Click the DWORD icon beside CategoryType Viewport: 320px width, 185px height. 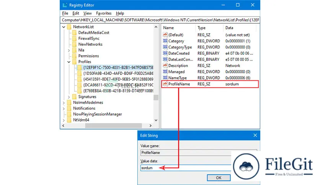(x=165, y=47)
